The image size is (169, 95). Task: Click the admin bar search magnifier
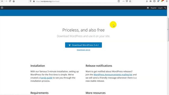(x=165, y=8)
